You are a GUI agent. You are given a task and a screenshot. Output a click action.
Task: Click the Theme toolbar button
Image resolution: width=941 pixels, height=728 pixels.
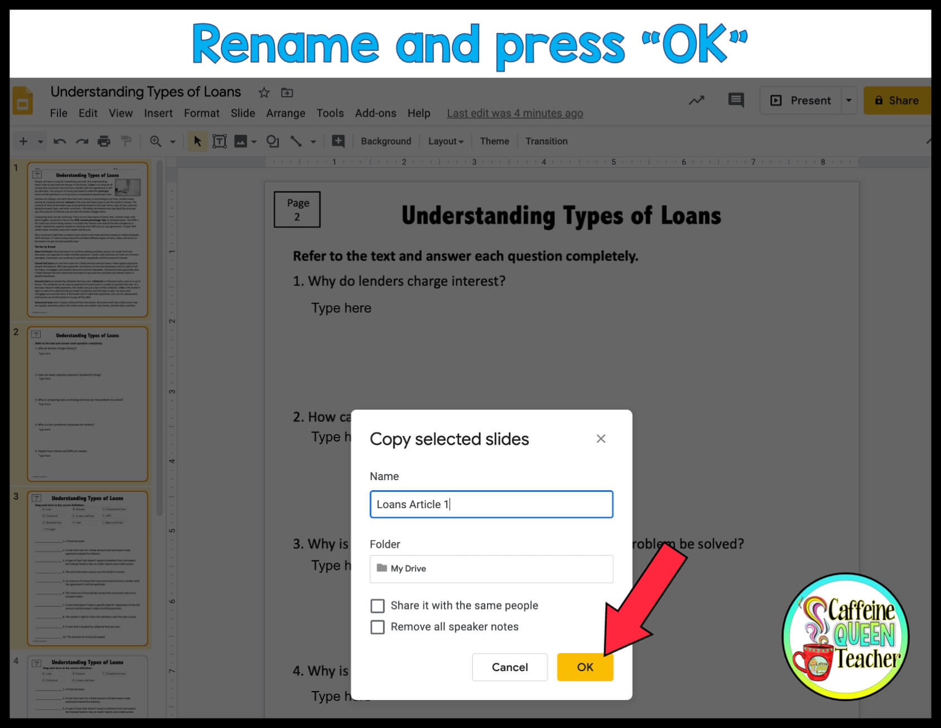(x=494, y=141)
